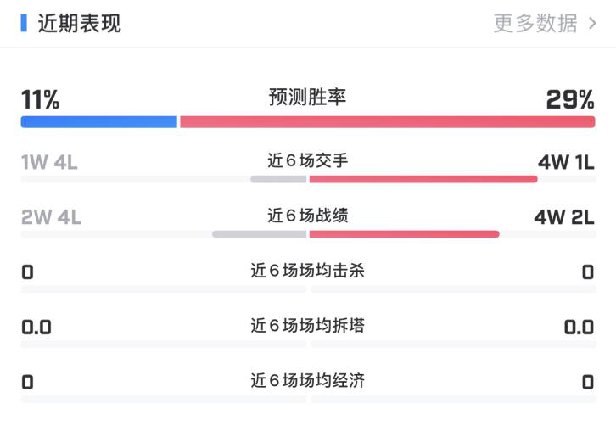616x448 pixels.
Task: Click the red 4W 2L record bar
Action: pyautogui.click(x=404, y=234)
